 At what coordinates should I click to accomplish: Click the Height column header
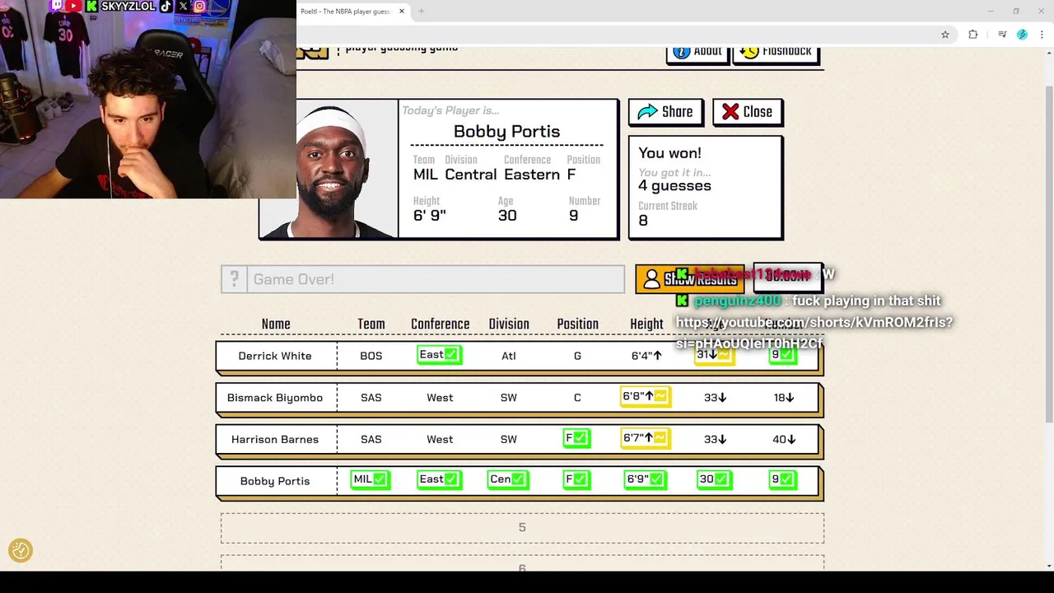coord(646,325)
